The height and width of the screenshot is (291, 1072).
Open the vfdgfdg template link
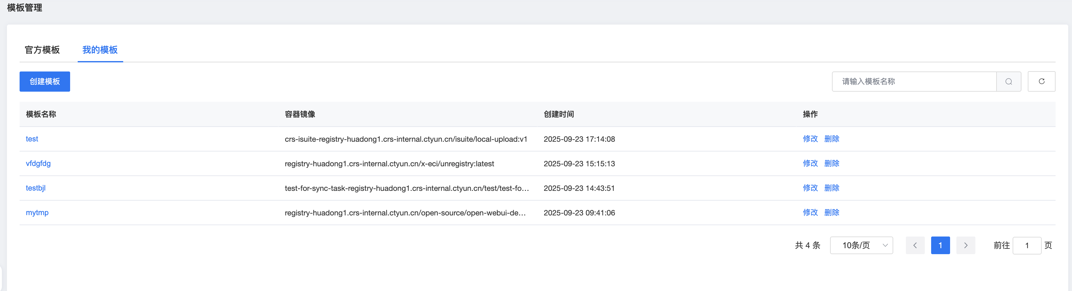(38, 163)
